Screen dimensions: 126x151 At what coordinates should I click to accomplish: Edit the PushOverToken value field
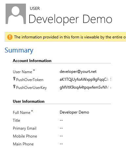click(x=85, y=79)
